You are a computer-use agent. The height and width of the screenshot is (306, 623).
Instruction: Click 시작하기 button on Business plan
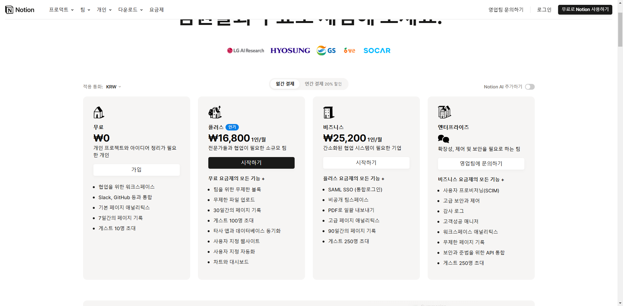pos(366,163)
